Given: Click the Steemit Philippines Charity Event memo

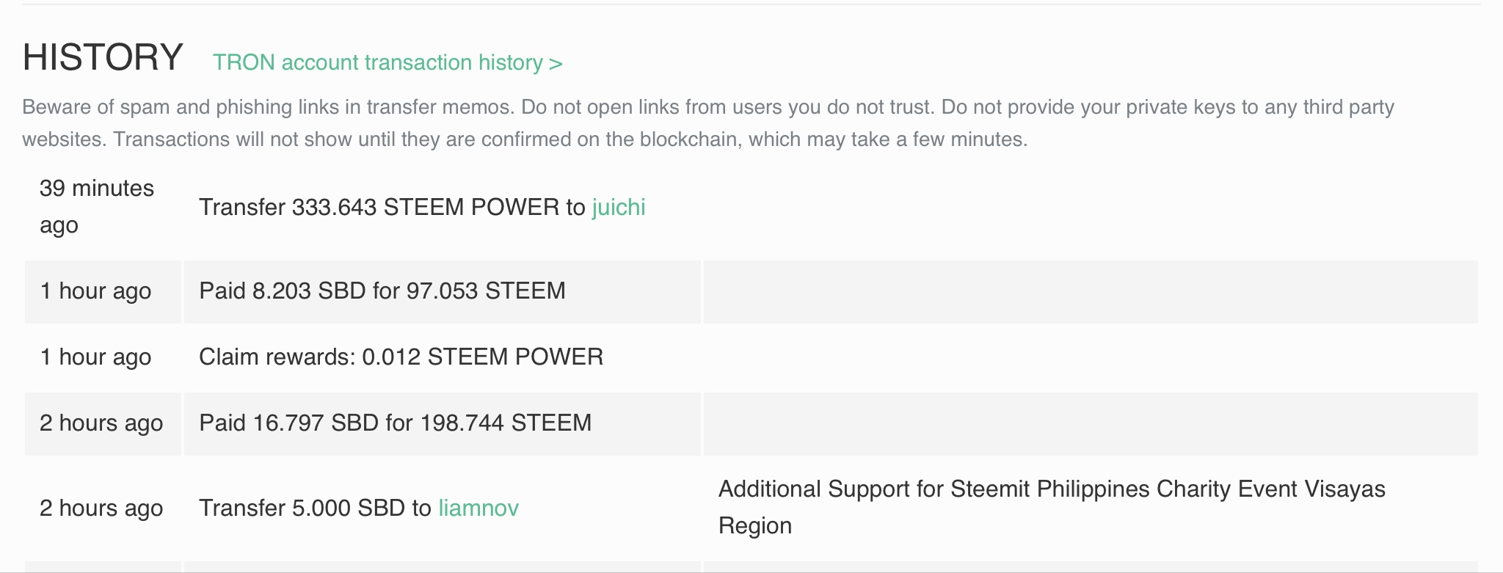Looking at the screenshot, I should (x=1052, y=507).
